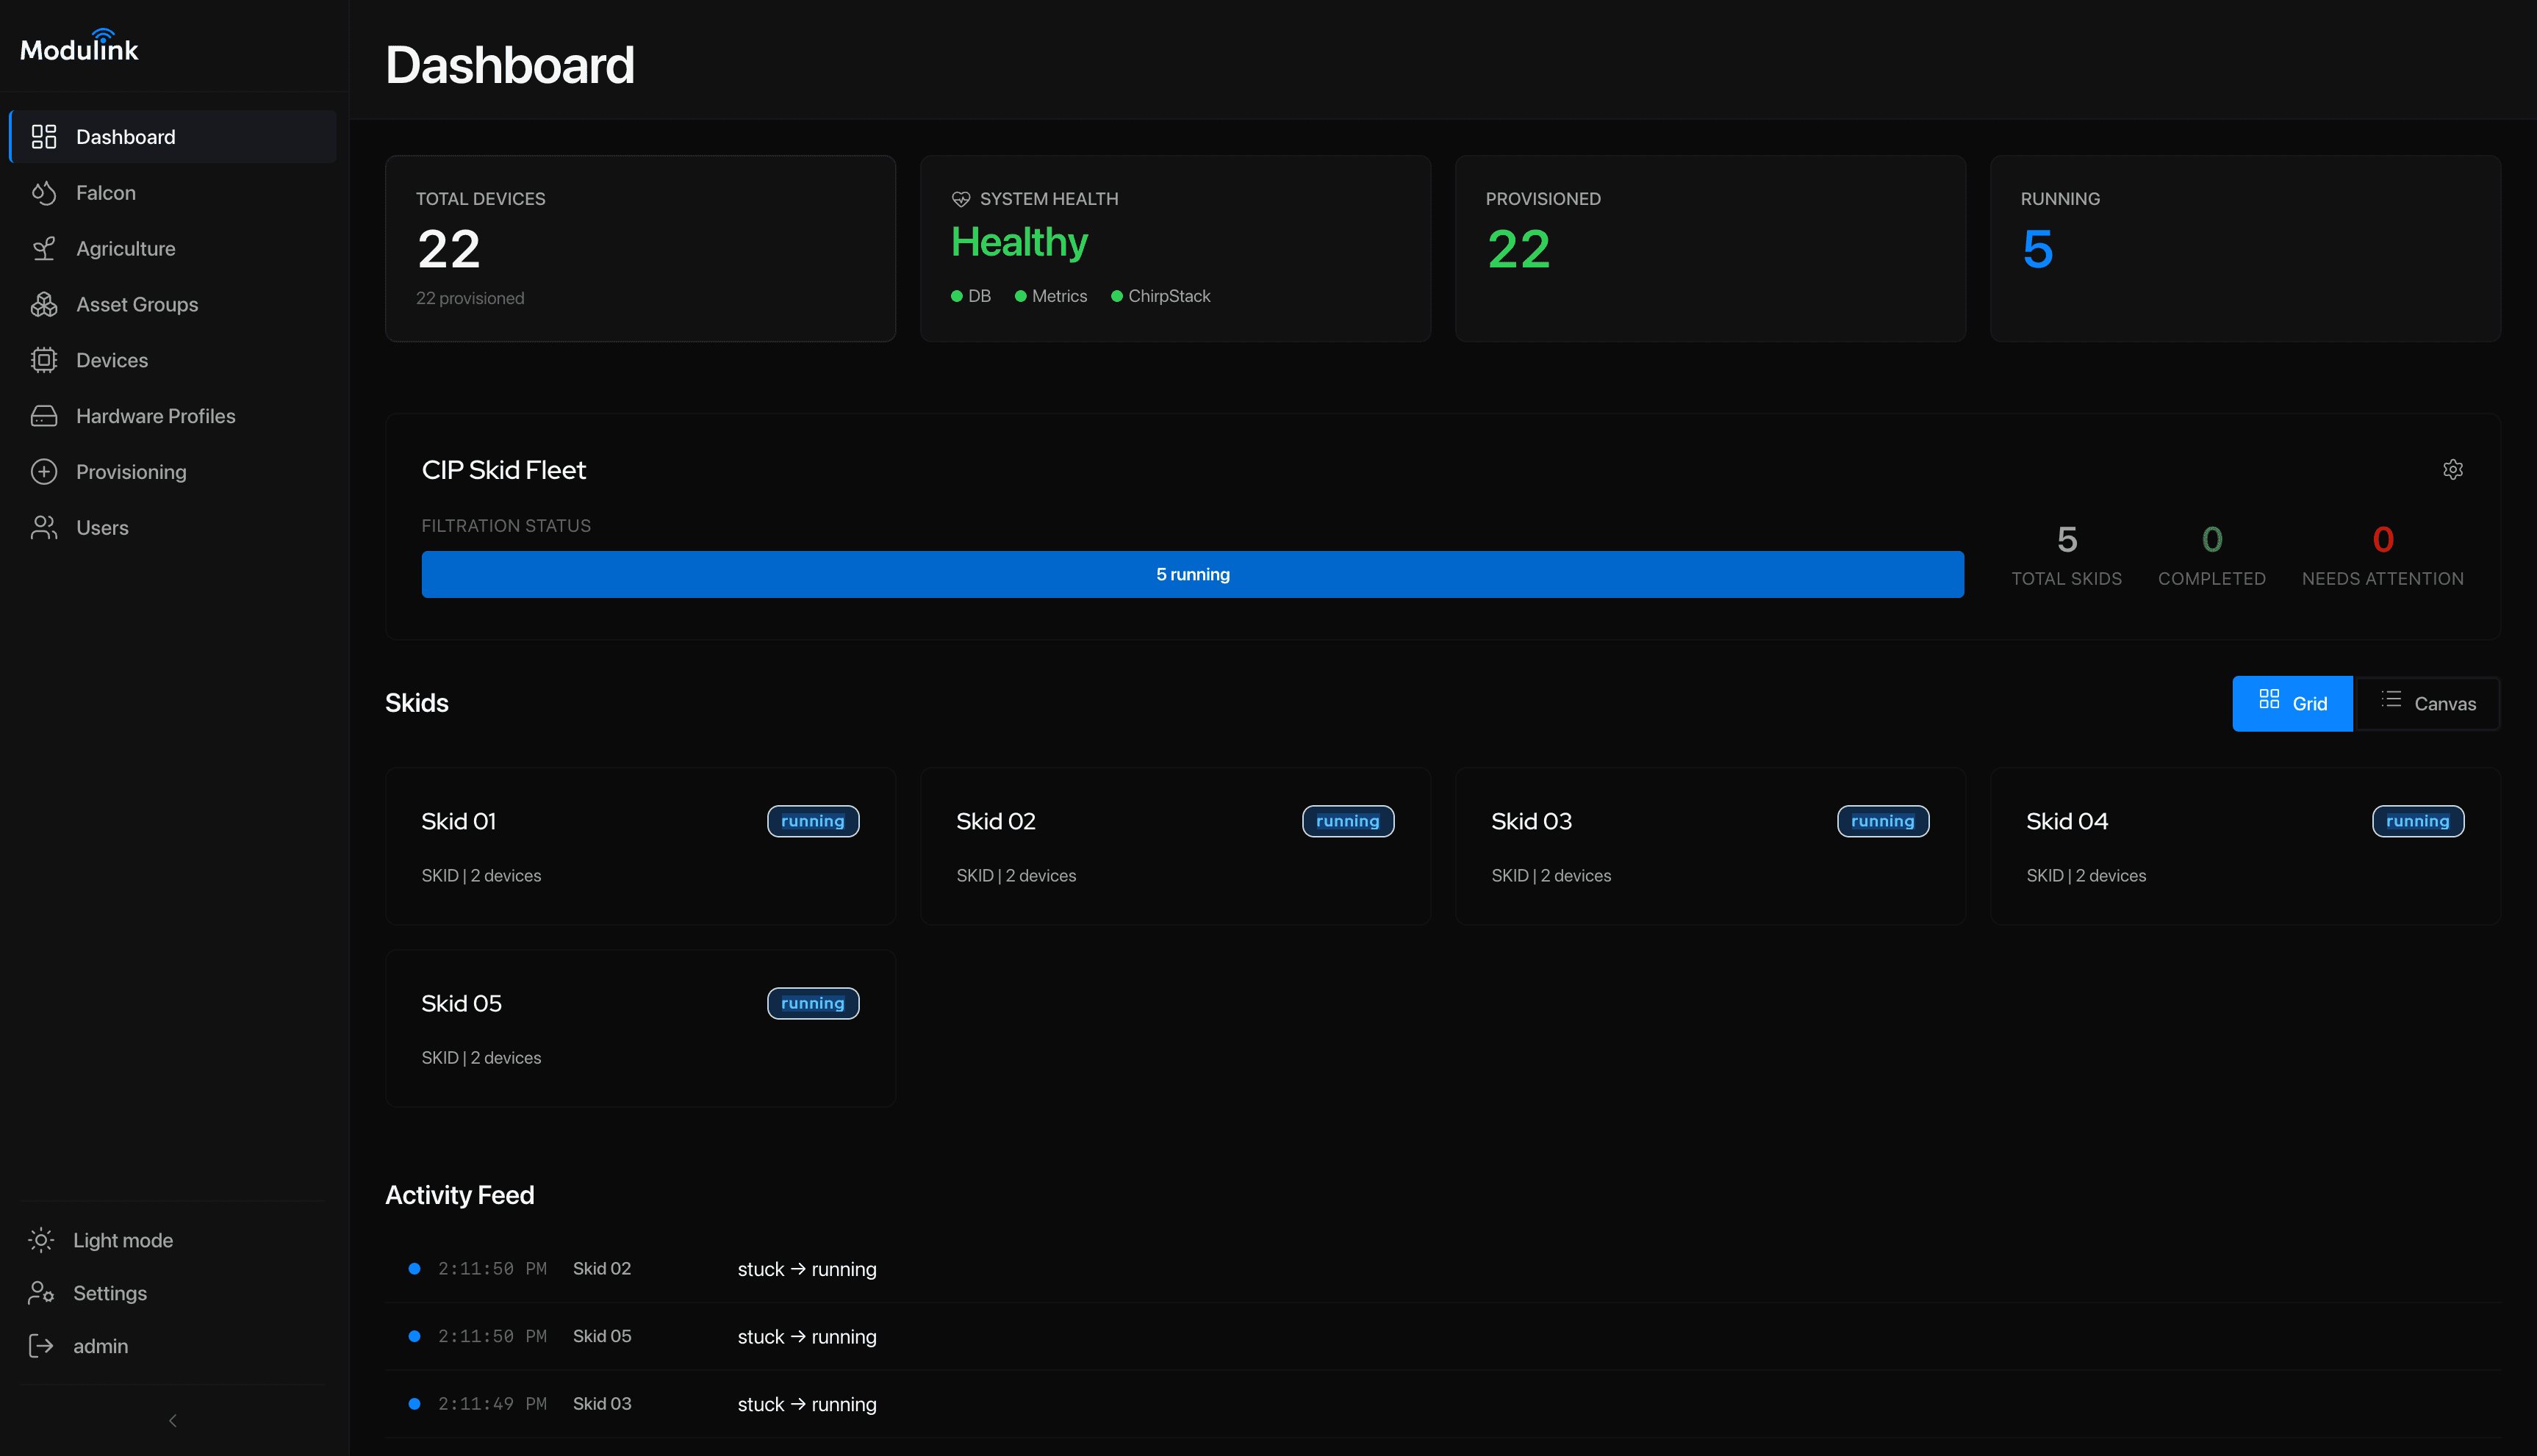Image resolution: width=2537 pixels, height=1456 pixels.
Task: Click the Asset Groups icon
Action: coord(44,304)
